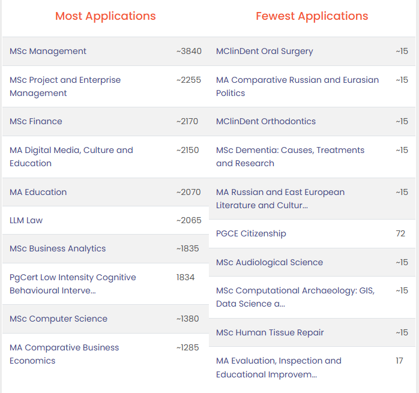Click the Fewest Applications heading
419x393 pixels.
pyautogui.click(x=312, y=16)
